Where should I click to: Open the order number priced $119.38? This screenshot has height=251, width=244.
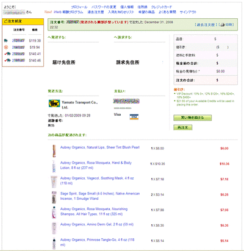[18, 41]
